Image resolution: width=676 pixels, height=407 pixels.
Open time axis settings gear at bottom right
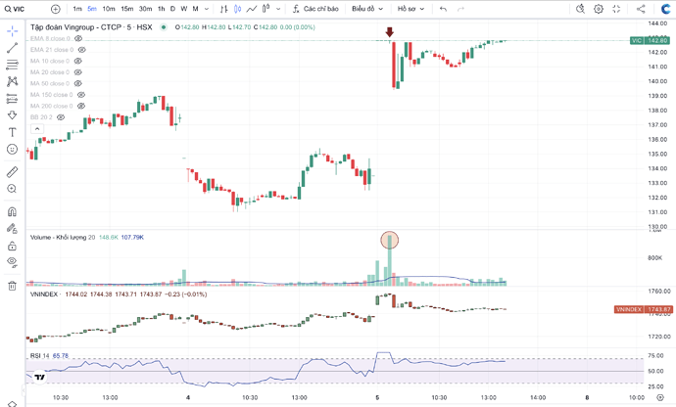point(660,397)
